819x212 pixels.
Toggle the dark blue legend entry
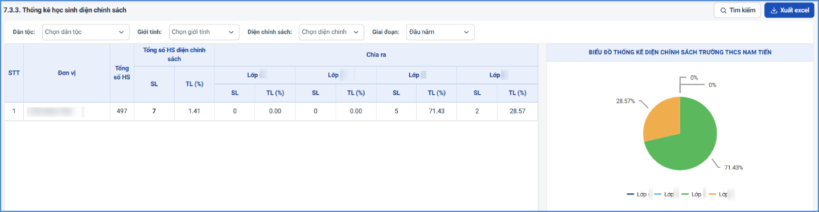[x=639, y=194]
